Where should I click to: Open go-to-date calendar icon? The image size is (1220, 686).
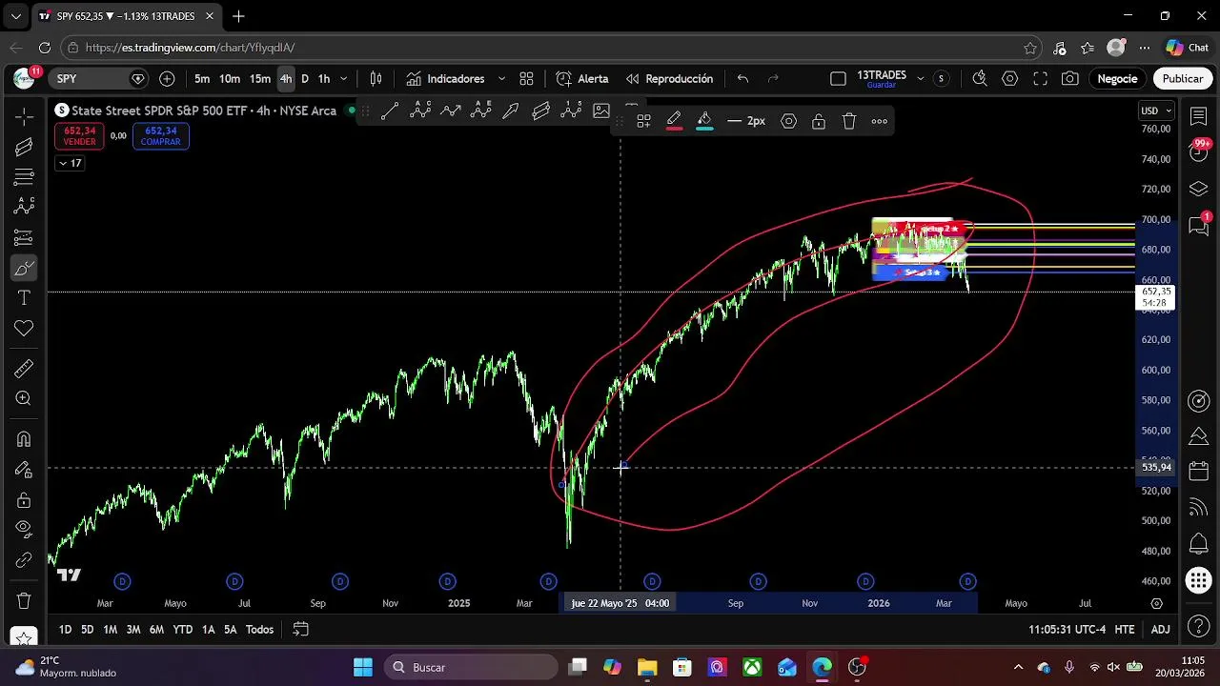pos(300,630)
